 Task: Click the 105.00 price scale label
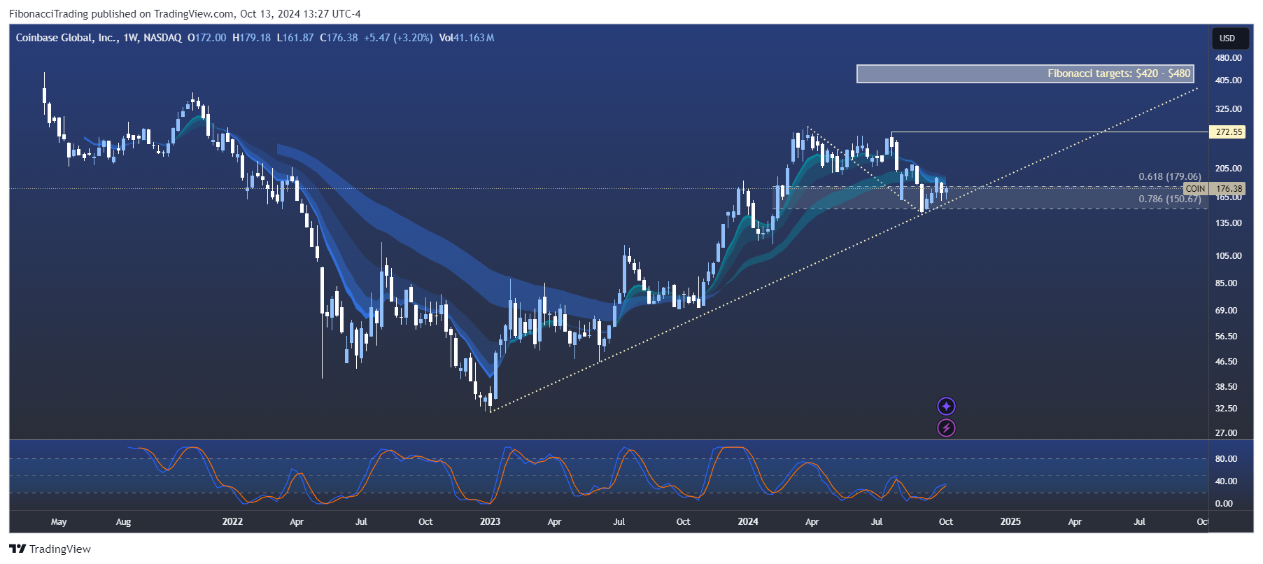tap(1229, 256)
